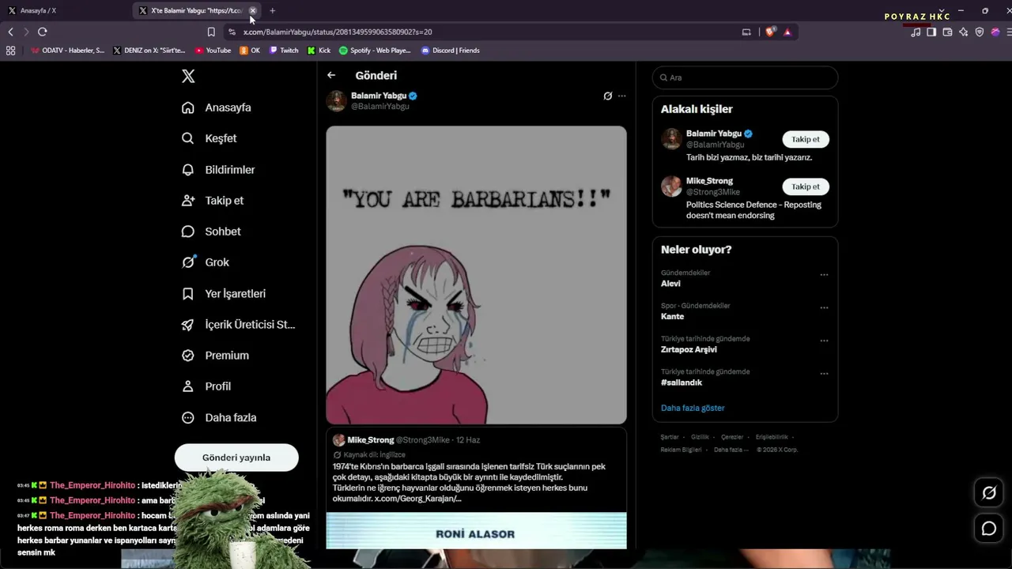This screenshot has height=569, width=1012.
Task: Follow Balamir Yabgu with Takip et
Action: point(806,139)
